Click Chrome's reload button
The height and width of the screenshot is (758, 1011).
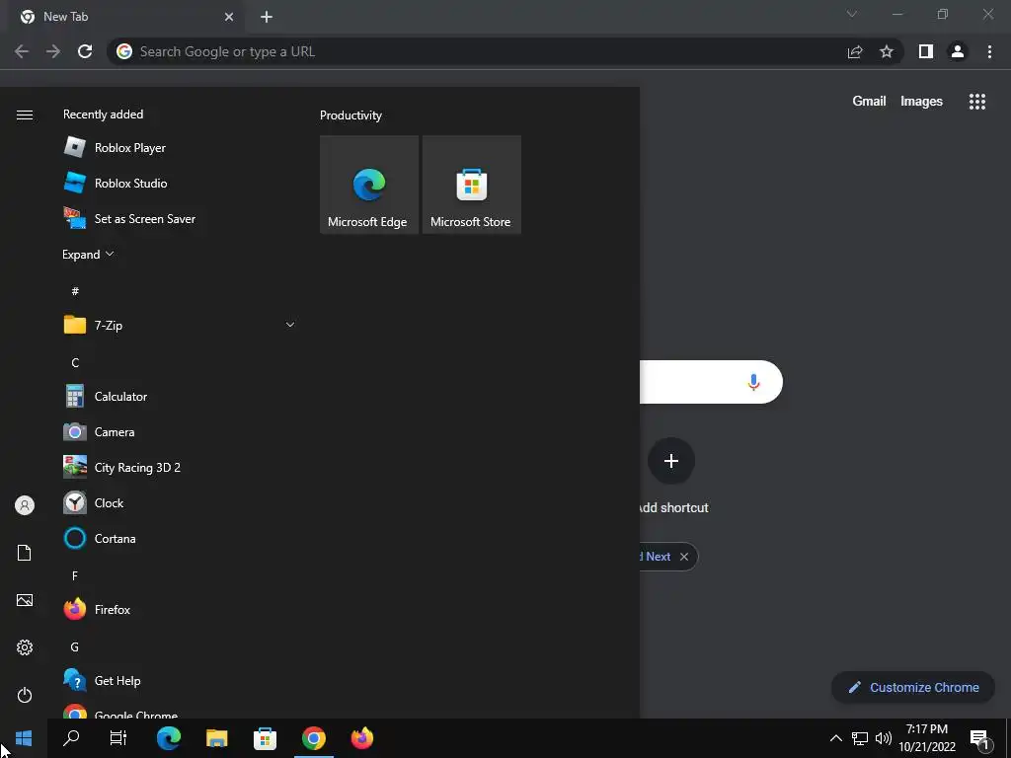coord(85,51)
